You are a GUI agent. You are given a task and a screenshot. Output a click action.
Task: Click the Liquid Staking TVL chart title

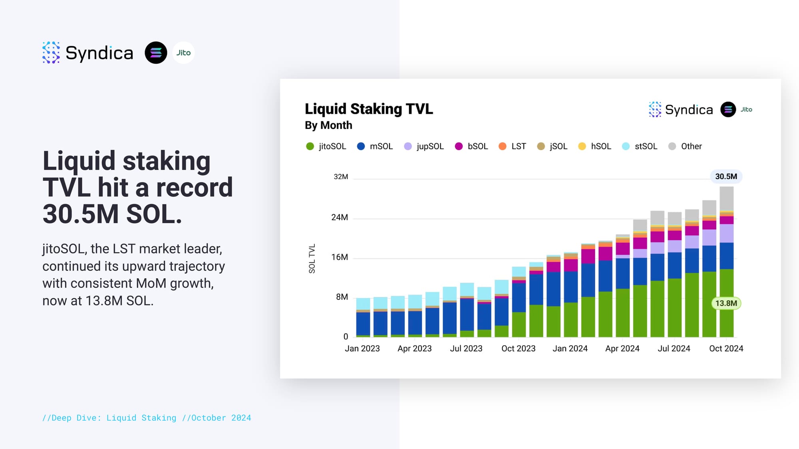[368, 109]
